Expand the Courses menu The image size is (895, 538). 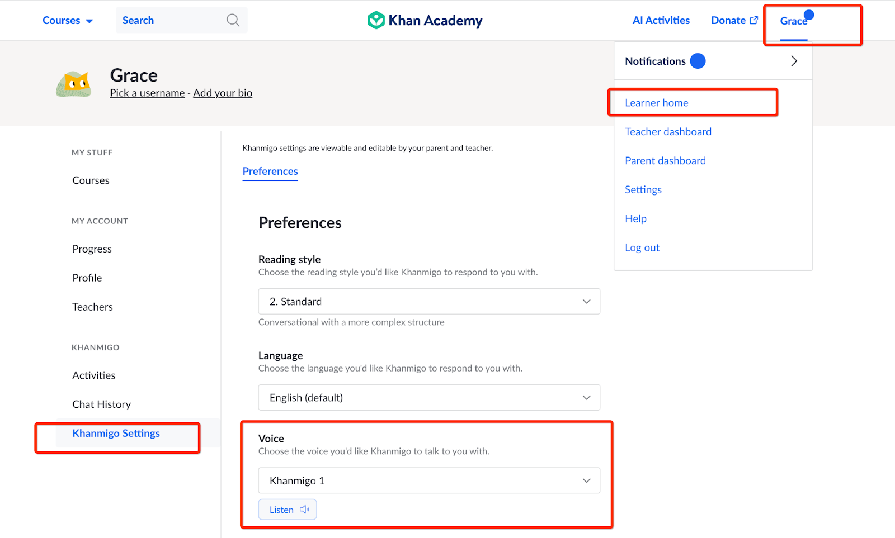click(67, 20)
